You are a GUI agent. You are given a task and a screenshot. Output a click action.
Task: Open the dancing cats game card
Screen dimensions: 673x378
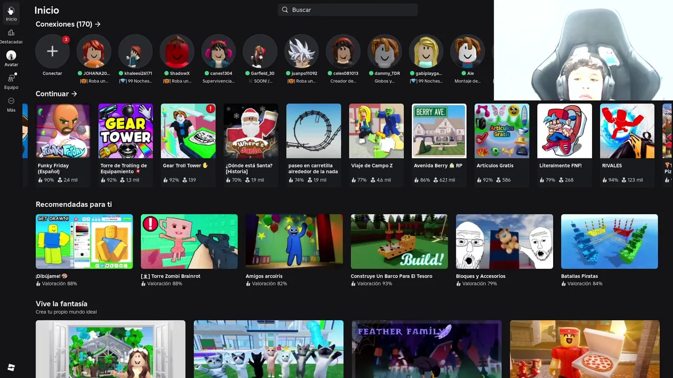(269, 349)
